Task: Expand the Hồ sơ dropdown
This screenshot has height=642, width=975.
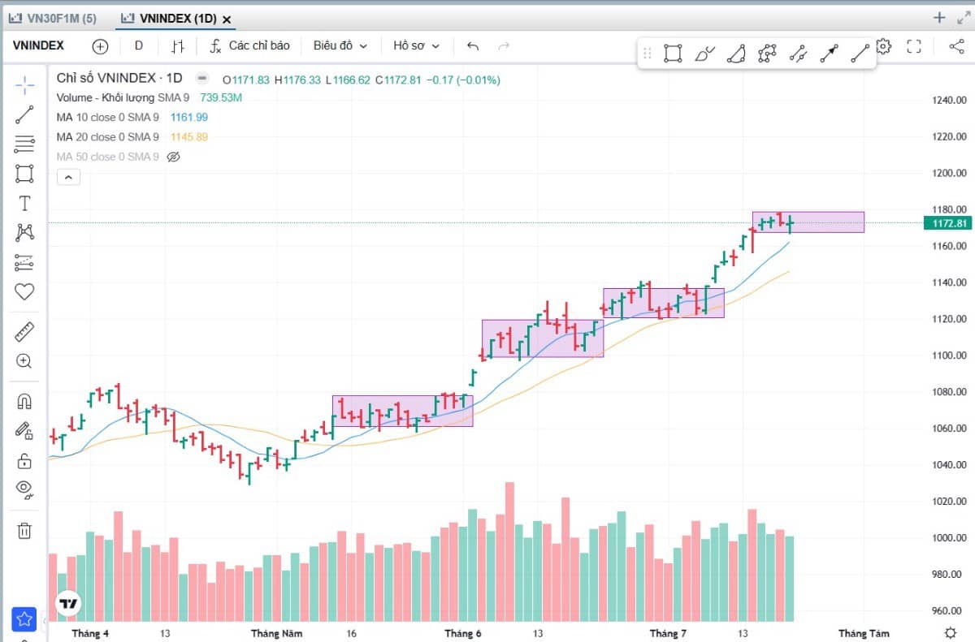Action: (x=416, y=46)
